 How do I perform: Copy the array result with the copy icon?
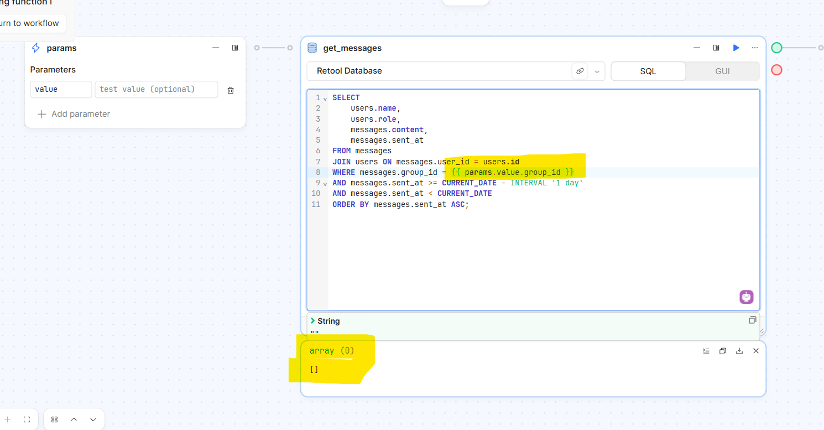722,351
